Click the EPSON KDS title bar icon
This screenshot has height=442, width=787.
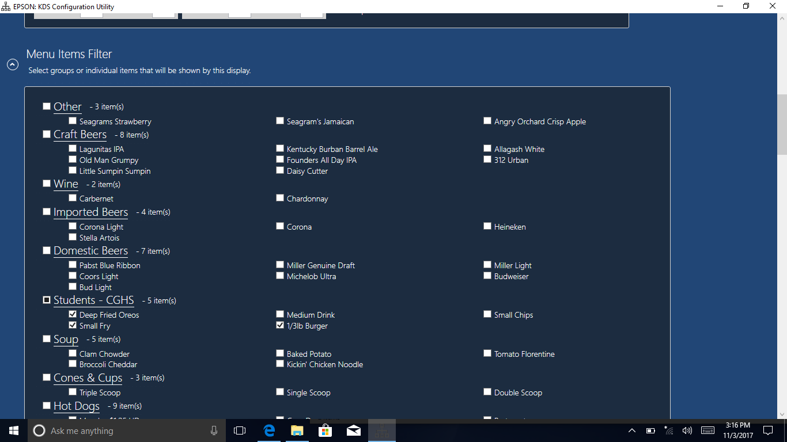point(6,6)
